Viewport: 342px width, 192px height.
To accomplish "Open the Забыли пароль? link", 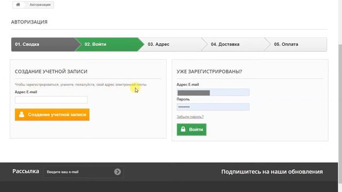I will pos(190,117).
